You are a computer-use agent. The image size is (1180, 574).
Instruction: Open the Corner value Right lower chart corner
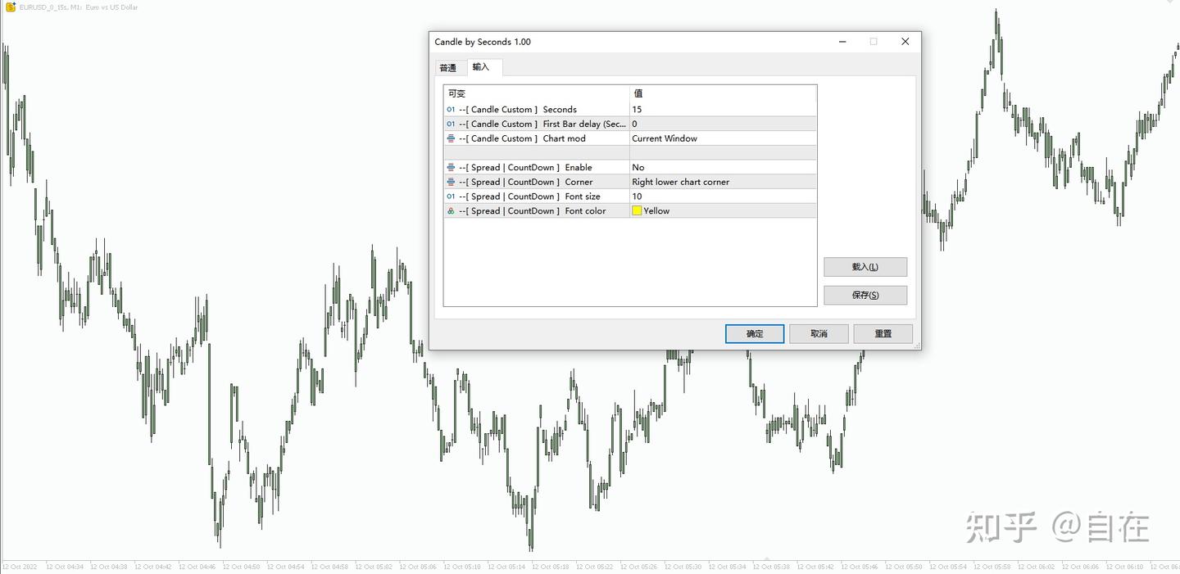click(723, 182)
